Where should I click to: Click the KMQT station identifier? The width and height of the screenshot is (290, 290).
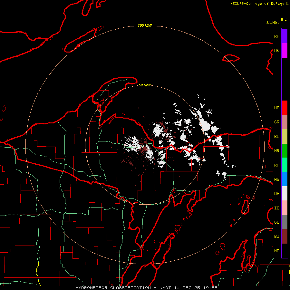(166, 288)
